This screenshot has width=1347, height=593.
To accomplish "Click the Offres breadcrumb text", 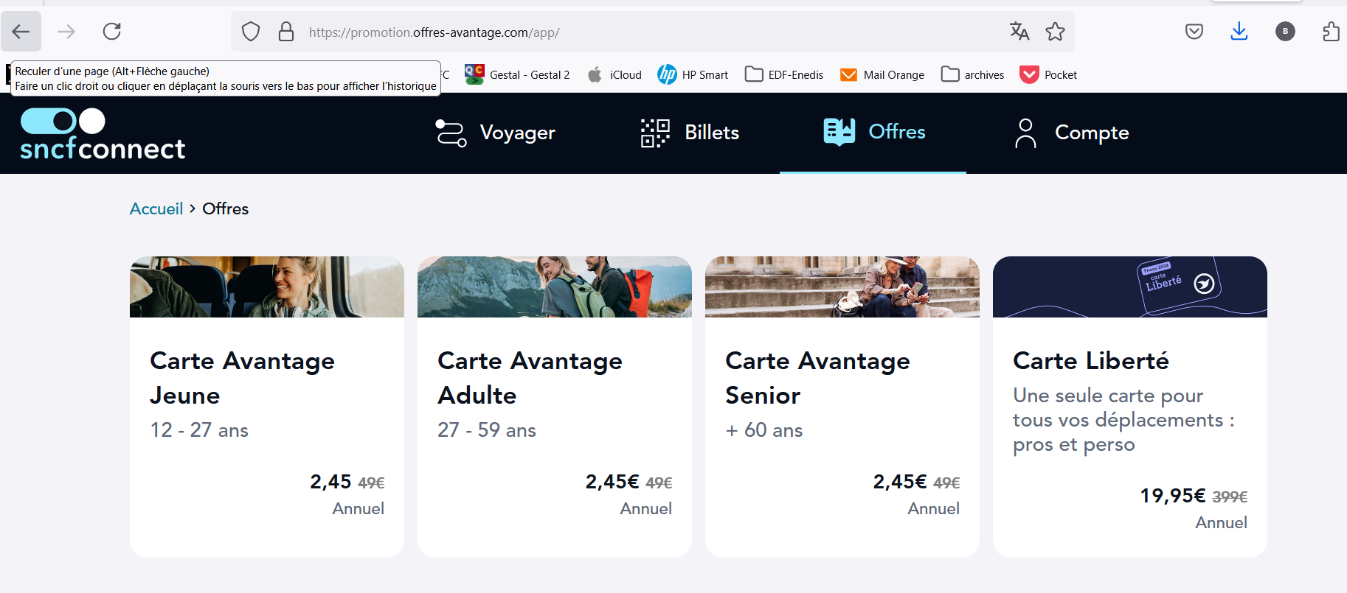I will pos(226,208).
